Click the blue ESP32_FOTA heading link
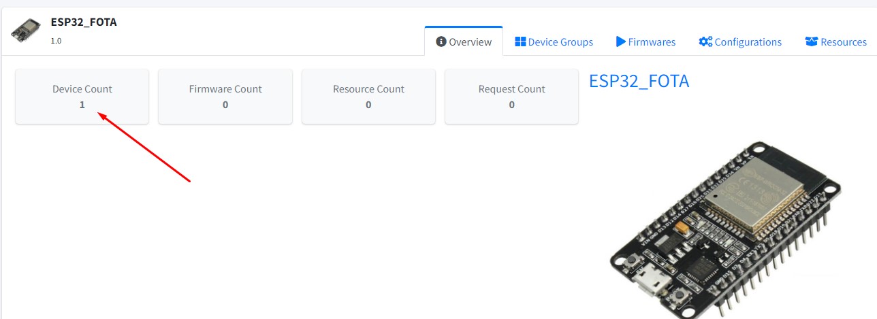Image resolution: width=877 pixels, height=319 pixels. pyautogui.click(x=639, y=82)
